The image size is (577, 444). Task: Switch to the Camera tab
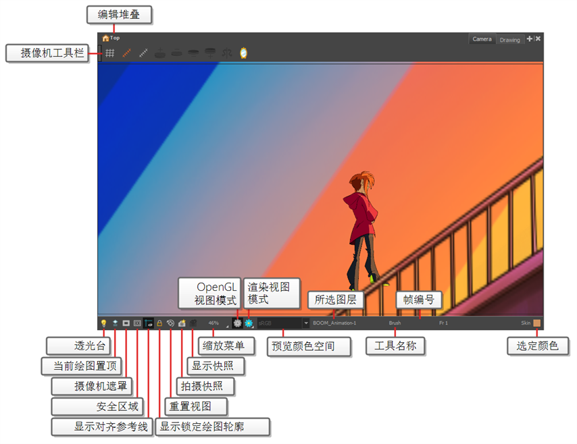(482, 39)
